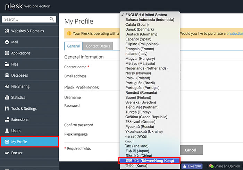Open Tools & Settings page
The width and height of the screenshot is (243, 170).
click(x=29, y=108)
